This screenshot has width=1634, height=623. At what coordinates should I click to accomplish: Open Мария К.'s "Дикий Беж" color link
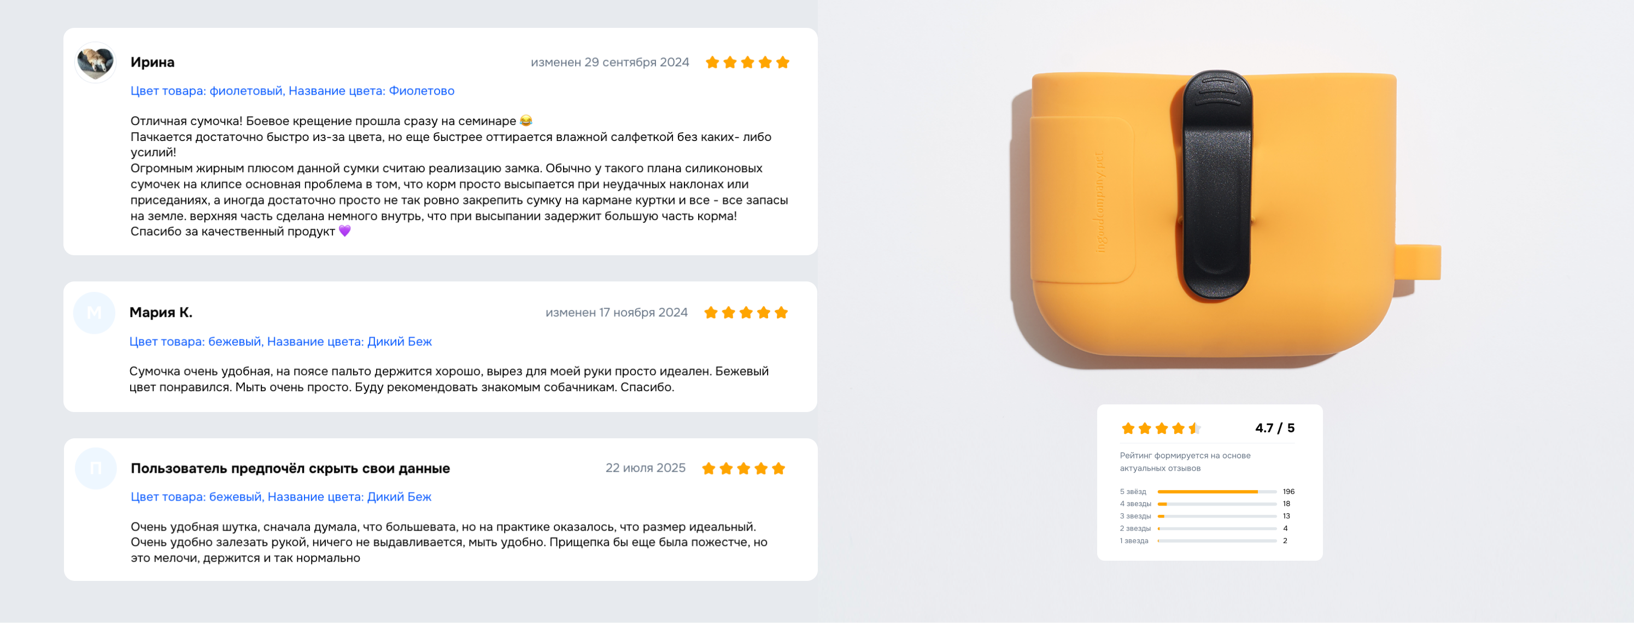point(349,342)
